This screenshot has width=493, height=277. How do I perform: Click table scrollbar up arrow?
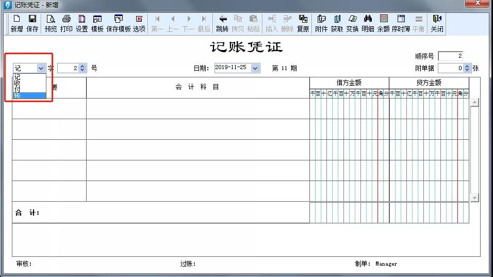pos(474,103)
